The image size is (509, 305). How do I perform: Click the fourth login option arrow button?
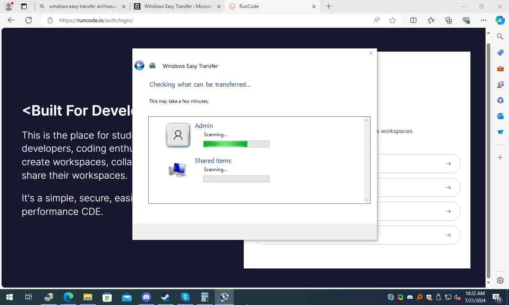pos(448,235)
